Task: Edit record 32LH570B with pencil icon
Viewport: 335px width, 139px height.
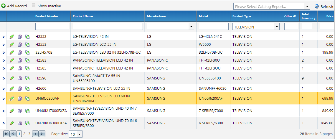Action: pos(12,52)
